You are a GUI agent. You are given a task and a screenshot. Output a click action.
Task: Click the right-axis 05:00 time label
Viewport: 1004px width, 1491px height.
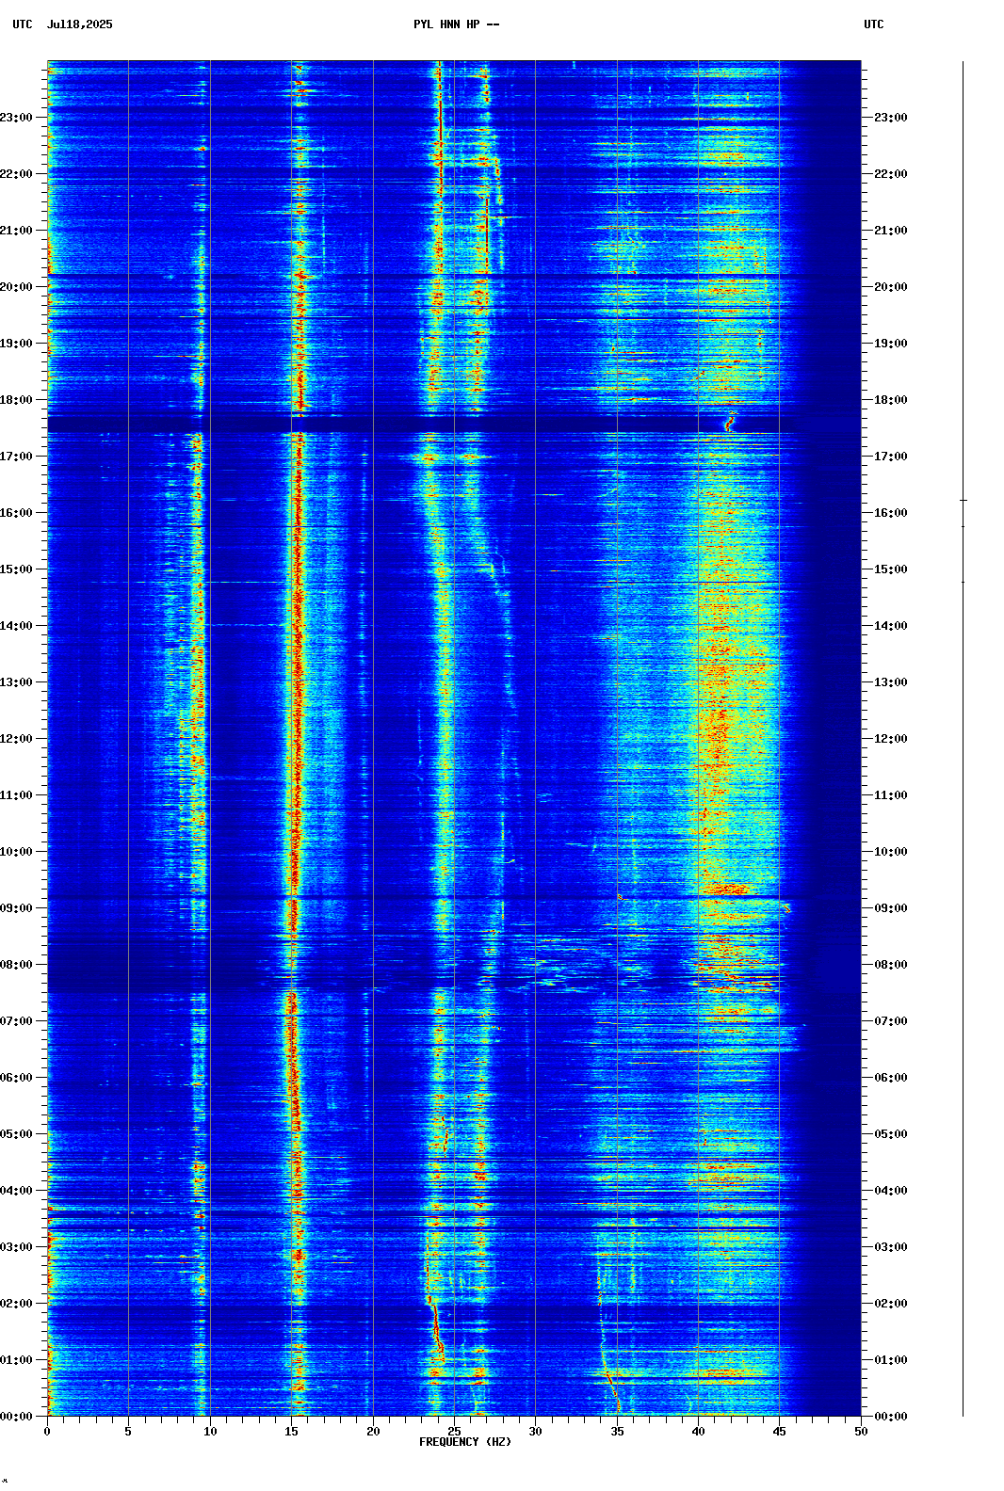pyautogui.click(x=891, y=1134)
